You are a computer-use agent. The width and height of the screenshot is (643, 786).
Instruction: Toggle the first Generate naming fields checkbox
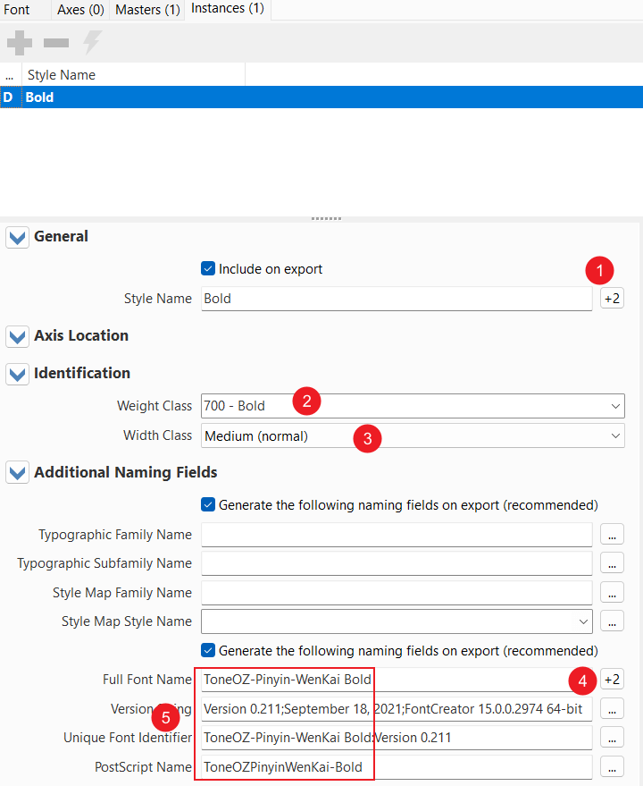click(x=208, y=505)
